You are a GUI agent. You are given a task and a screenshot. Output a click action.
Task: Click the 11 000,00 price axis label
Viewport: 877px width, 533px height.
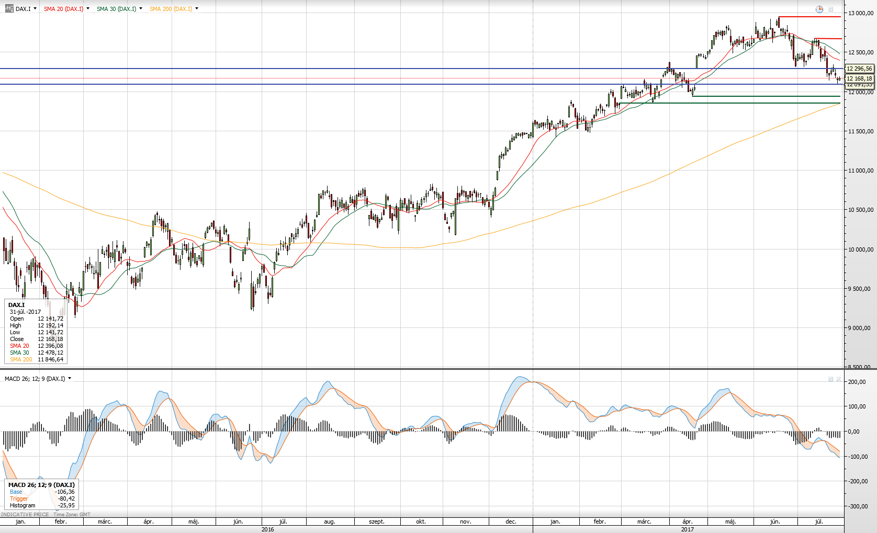point(861,171)
